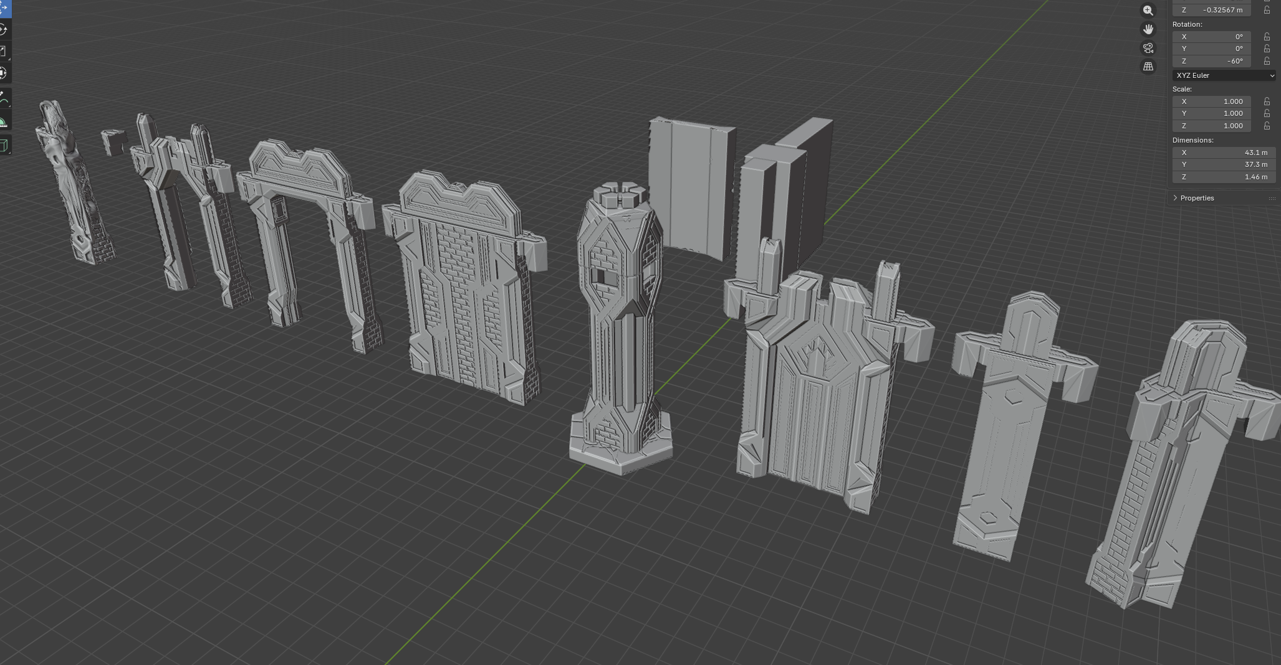This screenshot has width=1281, height=665.
Task: Click Dimensions Z field 1.46 m
Action: pos(1224,177)
